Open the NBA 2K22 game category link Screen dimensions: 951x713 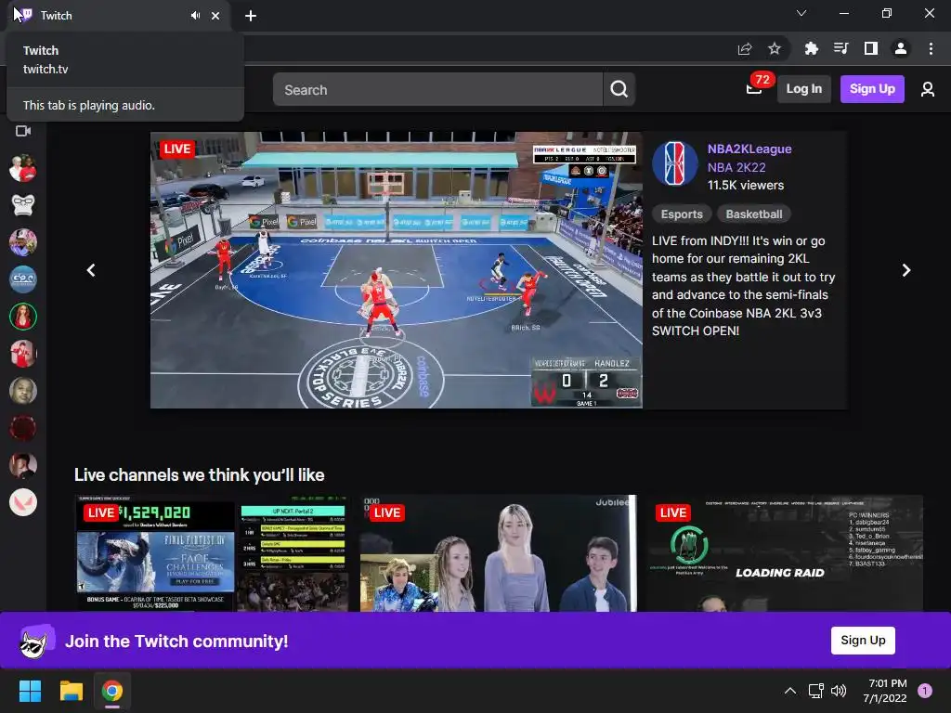pyautogui.click(x=736, y=167)
